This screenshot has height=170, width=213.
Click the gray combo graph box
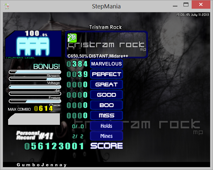34,119
